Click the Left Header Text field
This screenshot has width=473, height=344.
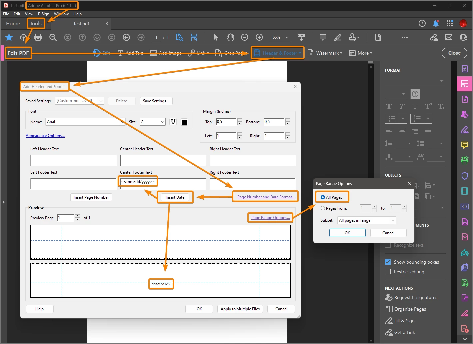pos(73,160)
